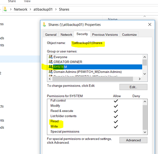Screen dimensions: 158x154
Task: Switch to the Customize tab
Action: coord(129,35)
